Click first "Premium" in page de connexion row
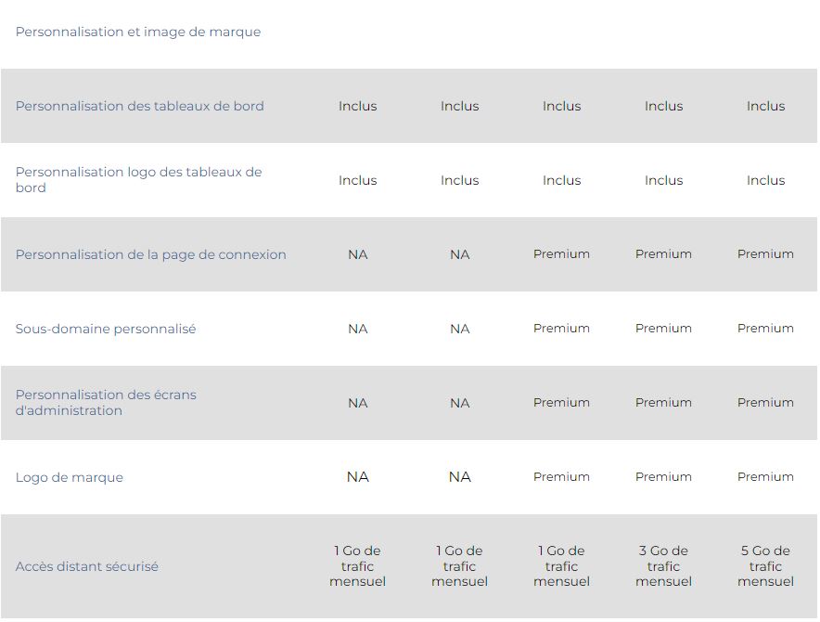Image resolution: width=820 pixels, height=622 pixels. [562, 254]
